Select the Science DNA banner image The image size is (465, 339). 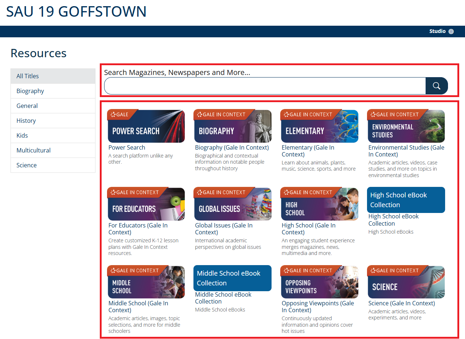(406, 282)
